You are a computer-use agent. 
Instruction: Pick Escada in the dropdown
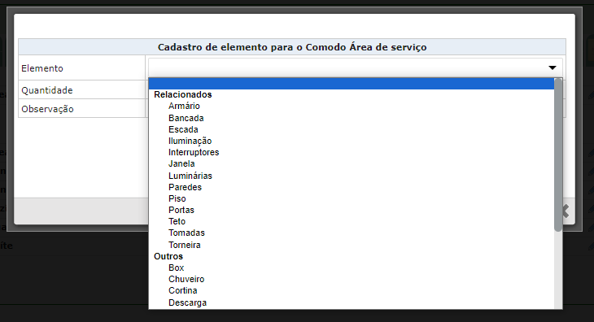(x=183, y=129)
